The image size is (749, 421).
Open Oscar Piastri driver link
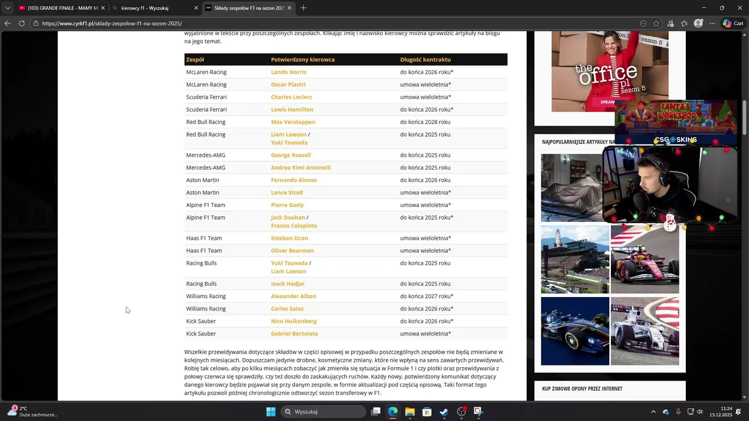click(x=288, y=84)
